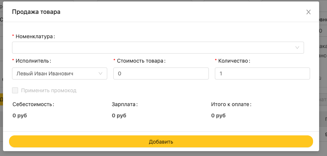Click the Применить промокод label text
Image resolution: width=327 pixels, height=156 pixels.
tap(49, 90)
